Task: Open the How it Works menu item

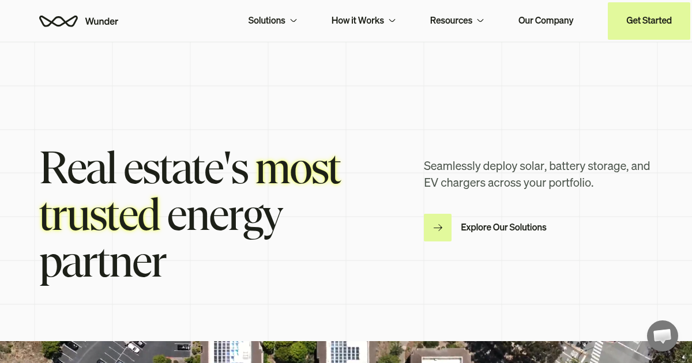Action: tap(358, 20)
